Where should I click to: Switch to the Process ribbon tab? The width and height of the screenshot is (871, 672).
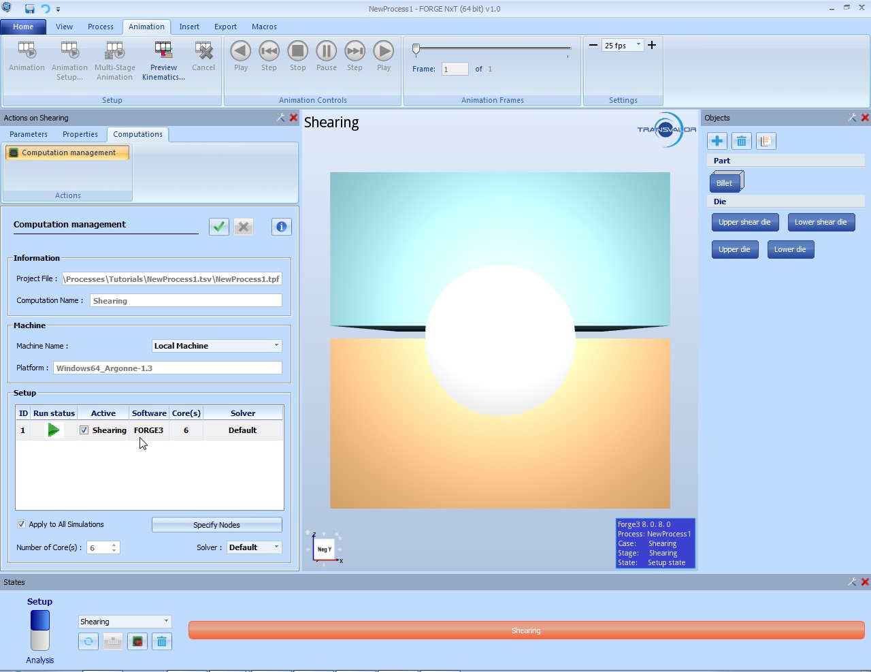coord(101,27)
